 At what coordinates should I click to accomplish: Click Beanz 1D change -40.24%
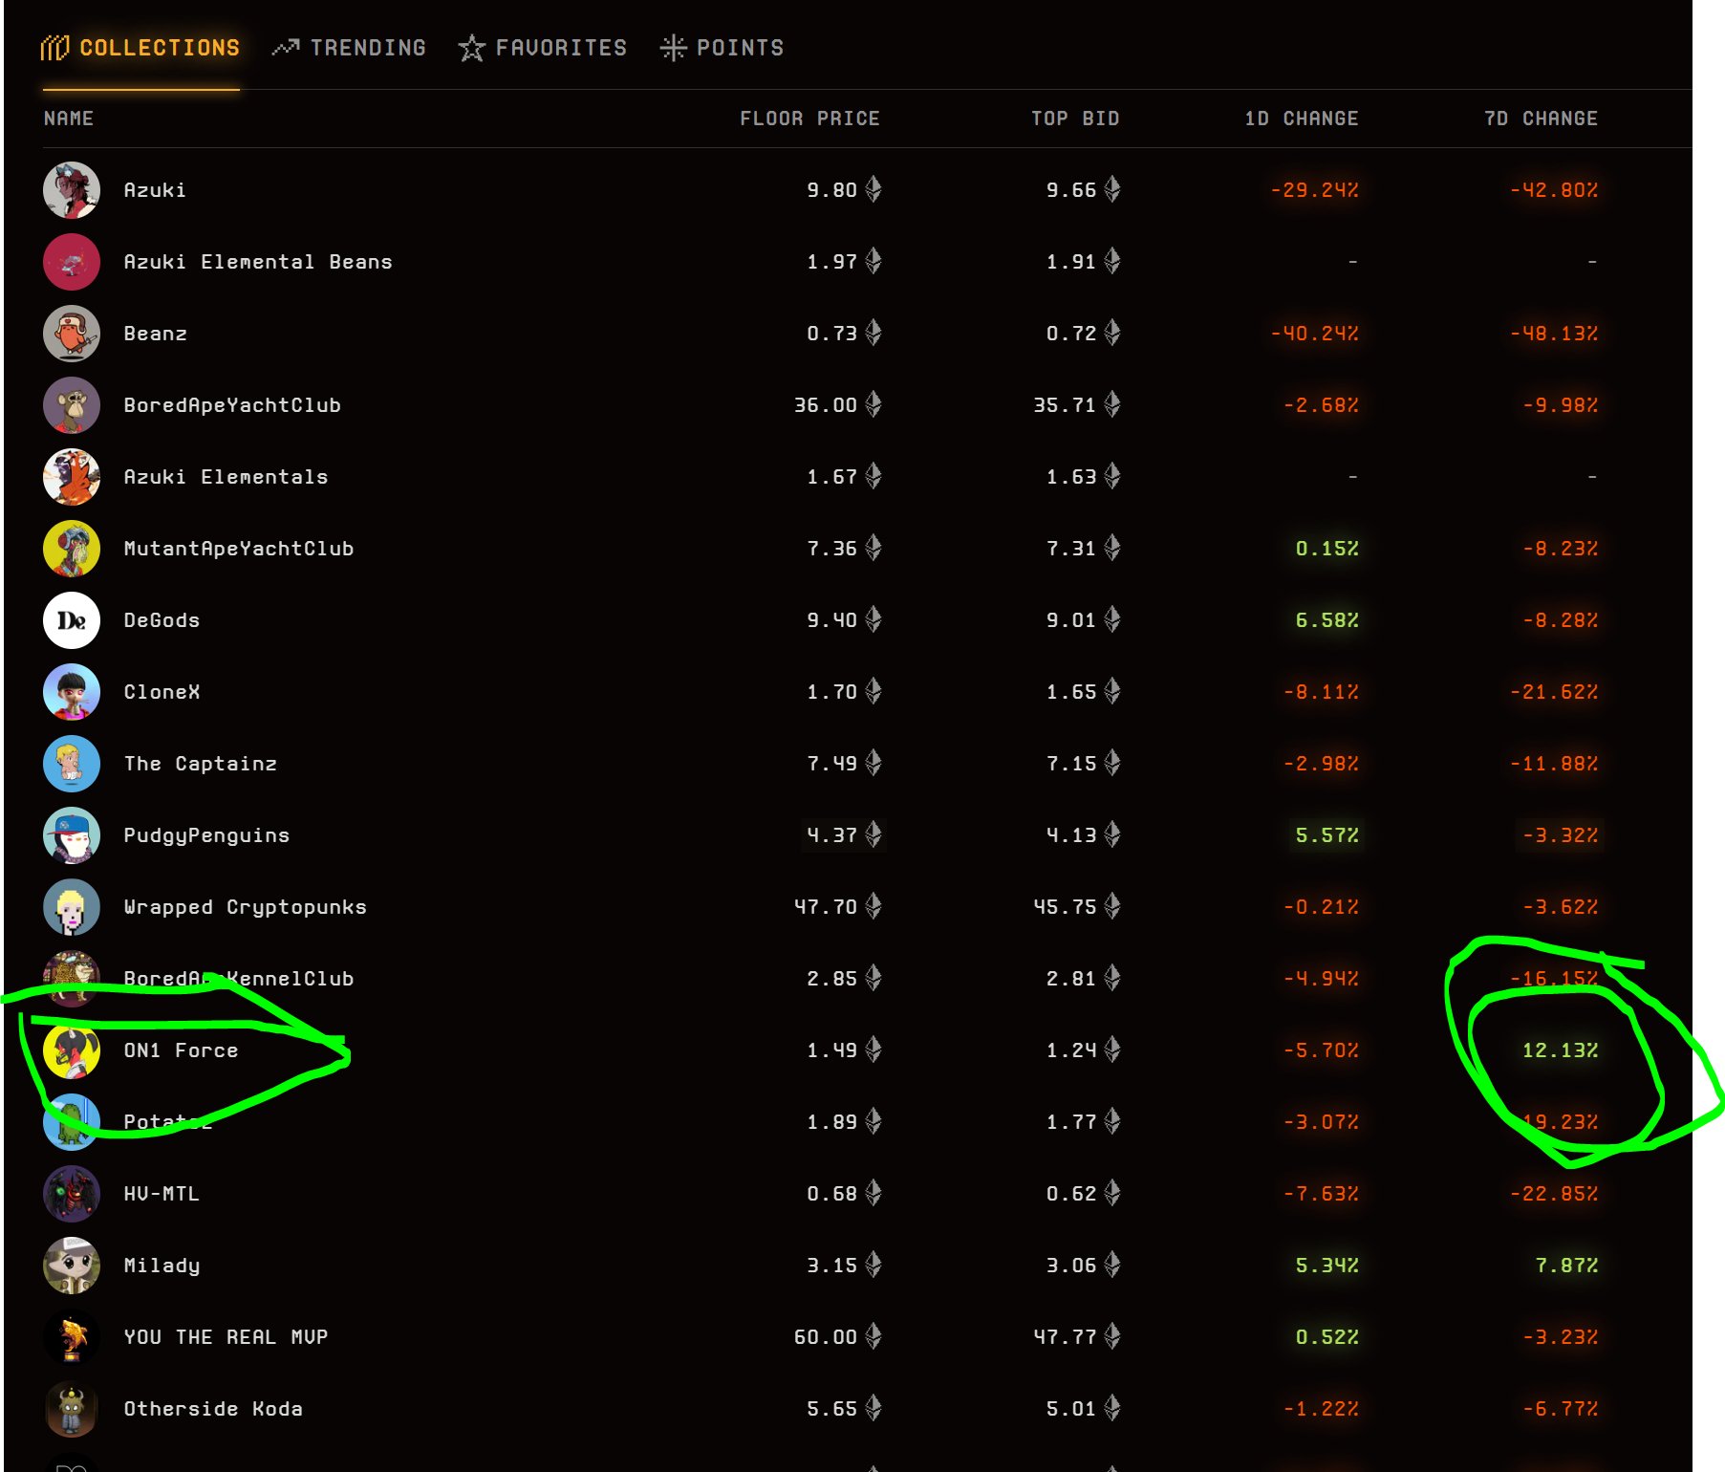1314,334
